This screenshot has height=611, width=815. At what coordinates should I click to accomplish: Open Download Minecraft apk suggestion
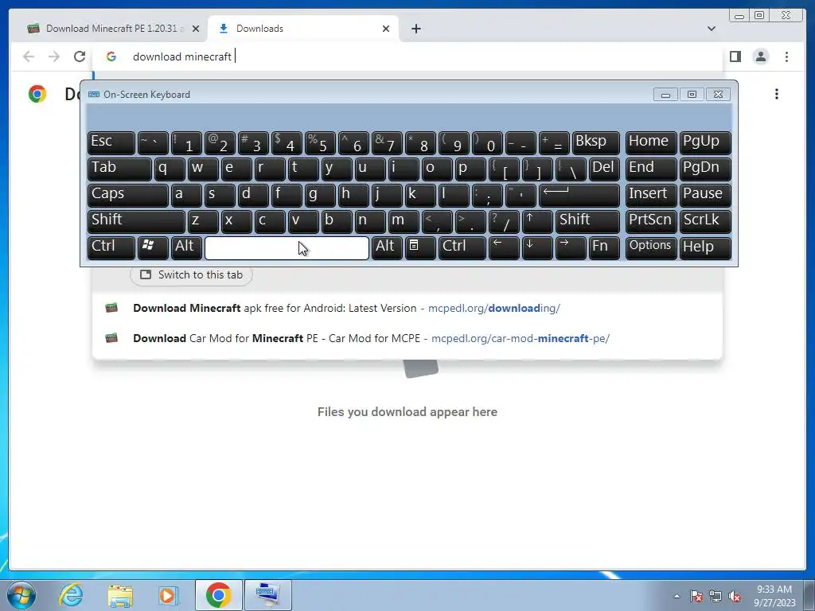point(407,308)
